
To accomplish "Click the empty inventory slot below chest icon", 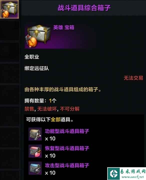I will coord(9,31).
